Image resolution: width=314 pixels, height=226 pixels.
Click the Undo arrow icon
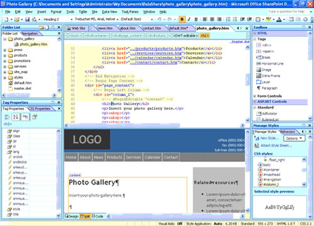point(160,19)
